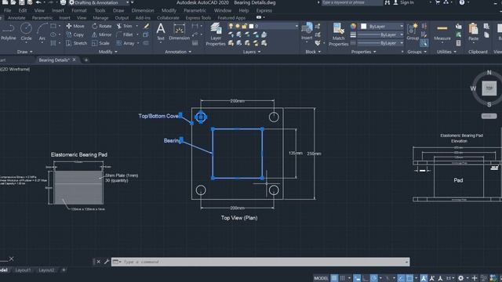This screenshot has width=502, height=282.
Task: Switch to the Annotate ribbon tab
Action: (x=16, y=18)
